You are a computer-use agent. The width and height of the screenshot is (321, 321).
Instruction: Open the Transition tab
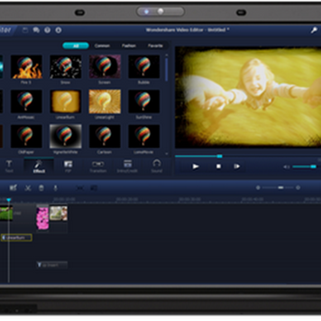pos(98,166)
